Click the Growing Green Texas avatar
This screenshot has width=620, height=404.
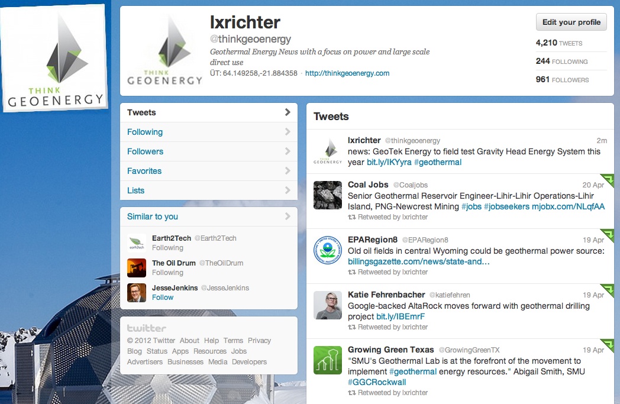pos(328,360)
